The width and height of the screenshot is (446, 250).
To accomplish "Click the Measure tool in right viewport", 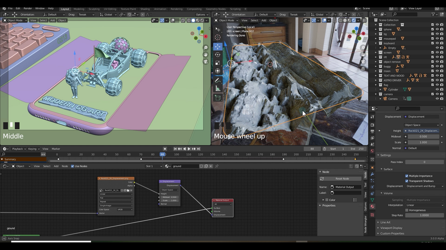I will point(217,88).
